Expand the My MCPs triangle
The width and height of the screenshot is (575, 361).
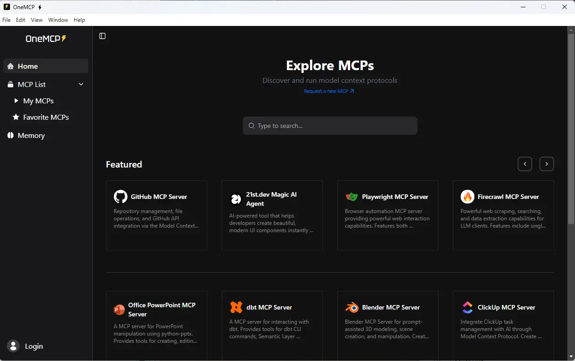tap(16, 101)
